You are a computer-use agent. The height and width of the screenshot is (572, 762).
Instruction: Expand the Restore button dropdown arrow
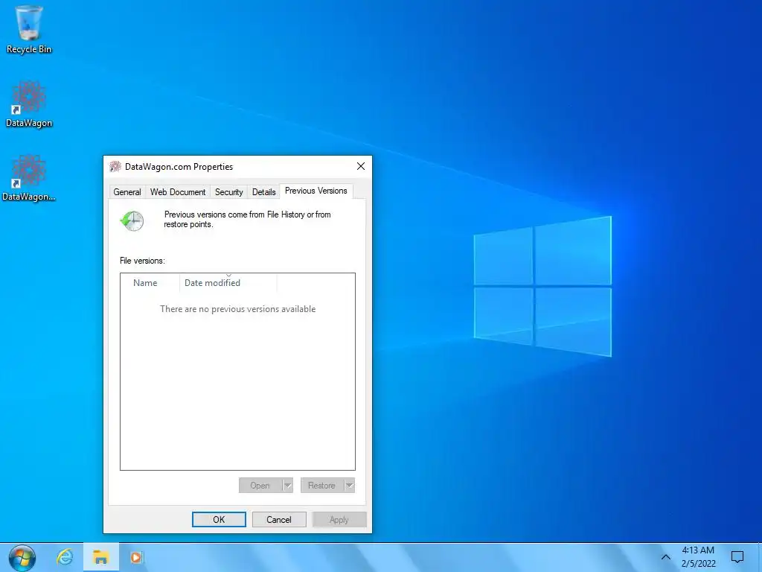350,486
